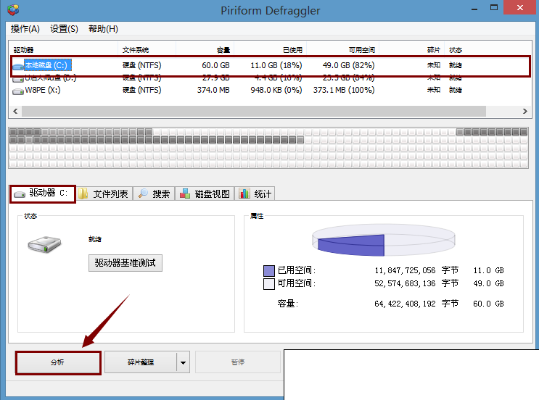
Task: Click the bar chart icon on 统计 tab
Action: (x=244, y=193)
